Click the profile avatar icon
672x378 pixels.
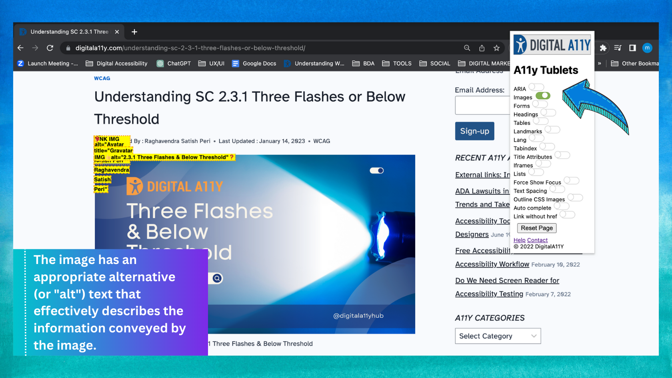coord(647,48)
